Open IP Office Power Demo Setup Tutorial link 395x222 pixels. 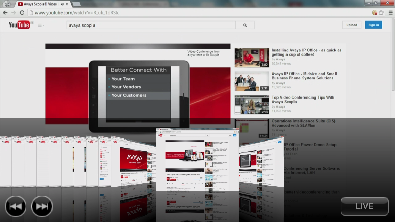coord(310,147)
